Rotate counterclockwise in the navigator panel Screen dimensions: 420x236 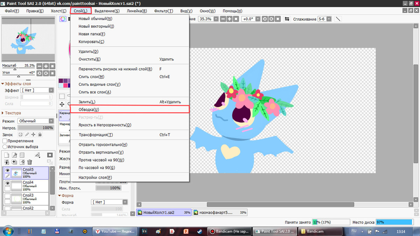[x=40, y=73]
